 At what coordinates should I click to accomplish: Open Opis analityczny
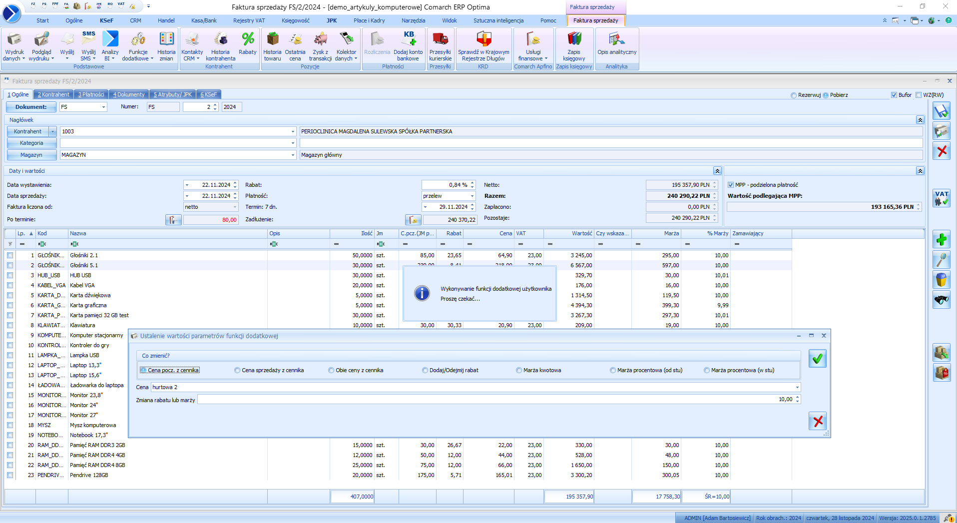(617, 43)
